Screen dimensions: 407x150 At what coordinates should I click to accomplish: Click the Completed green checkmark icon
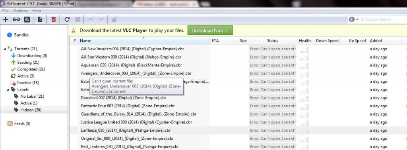pyautogui.click(x=13, y=69)
